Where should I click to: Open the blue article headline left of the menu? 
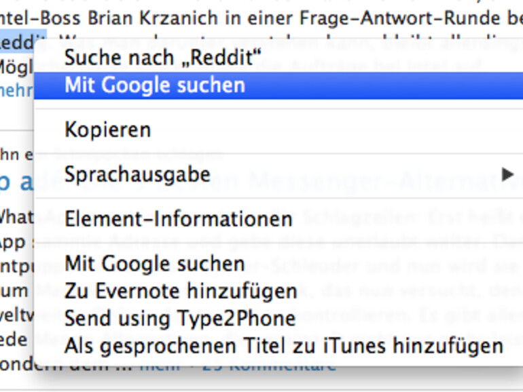pyautogui.click(x=15, y=182)
